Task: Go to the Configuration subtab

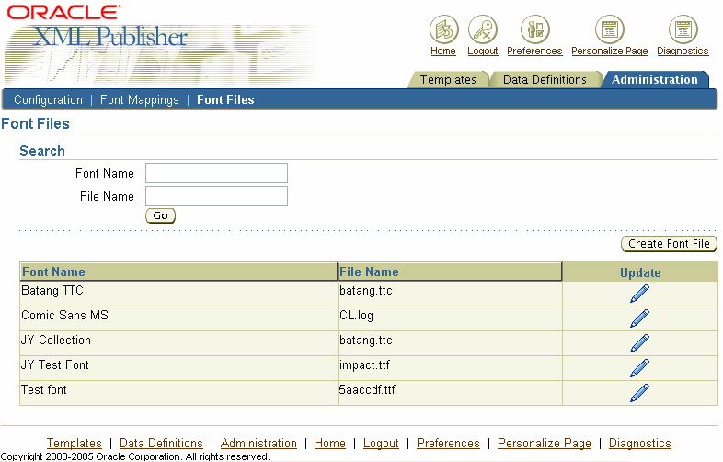Action: coord(48,99)
